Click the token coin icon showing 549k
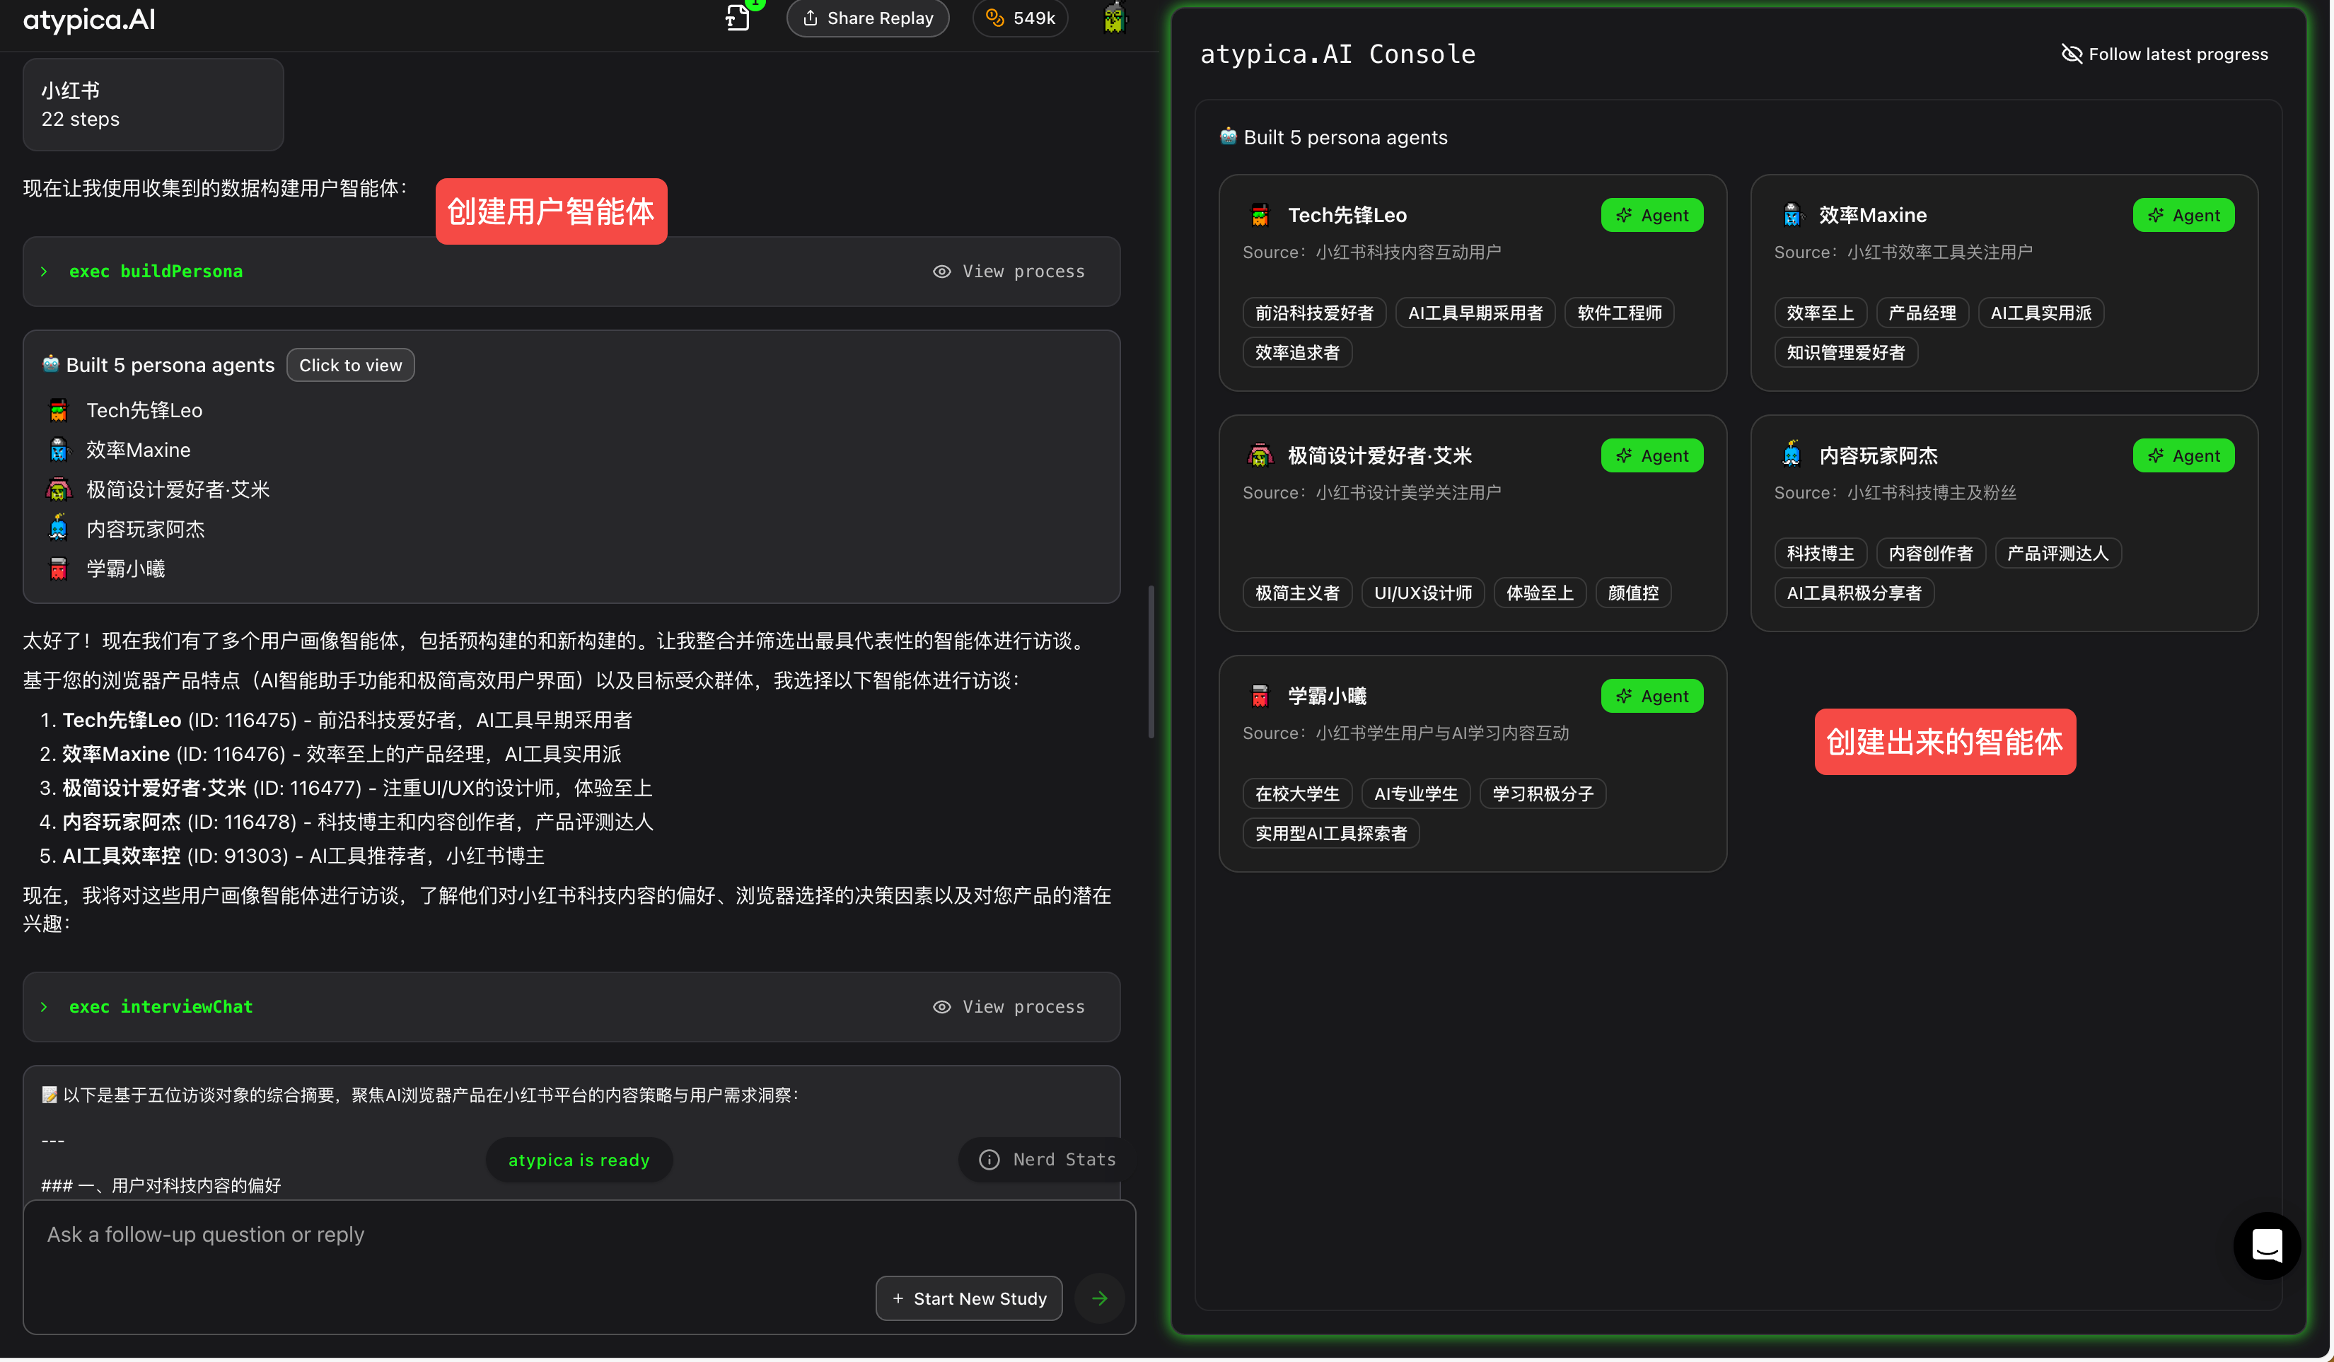The width and height of the screenshot is (2334, 1362). (994, 18)
